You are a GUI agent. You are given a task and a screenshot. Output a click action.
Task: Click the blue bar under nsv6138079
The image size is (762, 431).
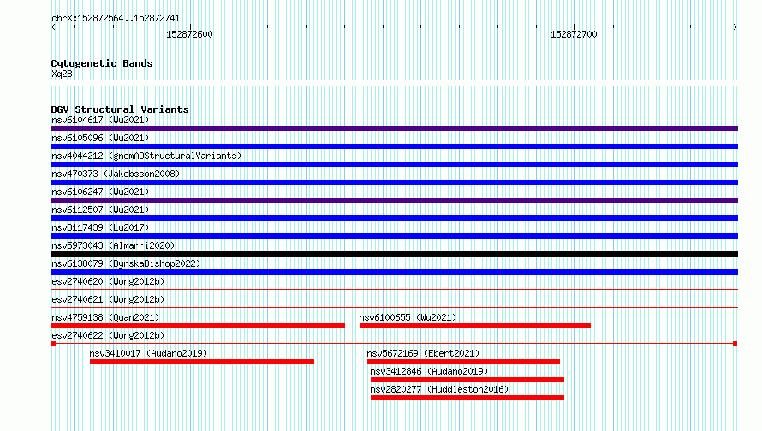pyautogui.click(x=394, y=272)
